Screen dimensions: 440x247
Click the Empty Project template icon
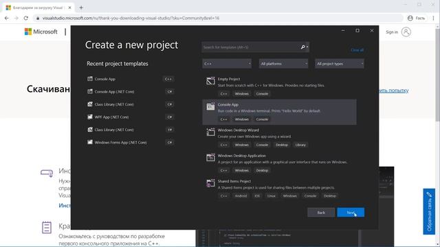pos(210,81)
